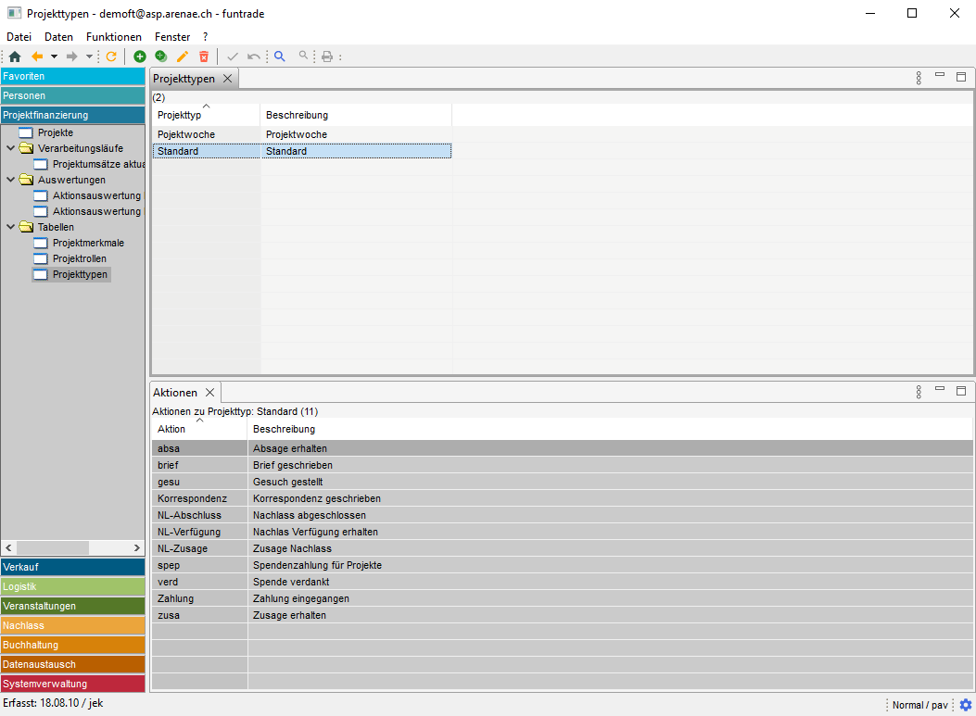Click the Home icon in the toolbar

coord(15,57)
